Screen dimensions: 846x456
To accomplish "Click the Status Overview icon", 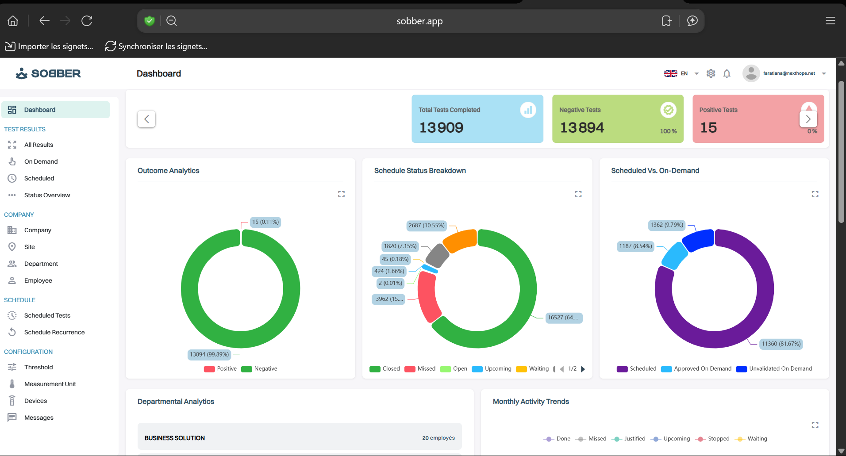I will click(x=12, y=195).
